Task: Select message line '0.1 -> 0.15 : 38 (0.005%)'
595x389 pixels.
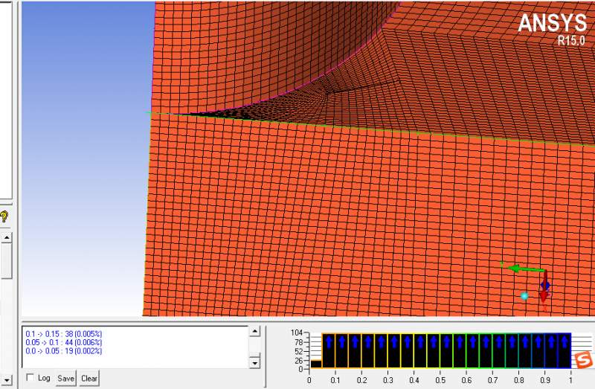Action: pyautogui.click(x=64, y=334)
